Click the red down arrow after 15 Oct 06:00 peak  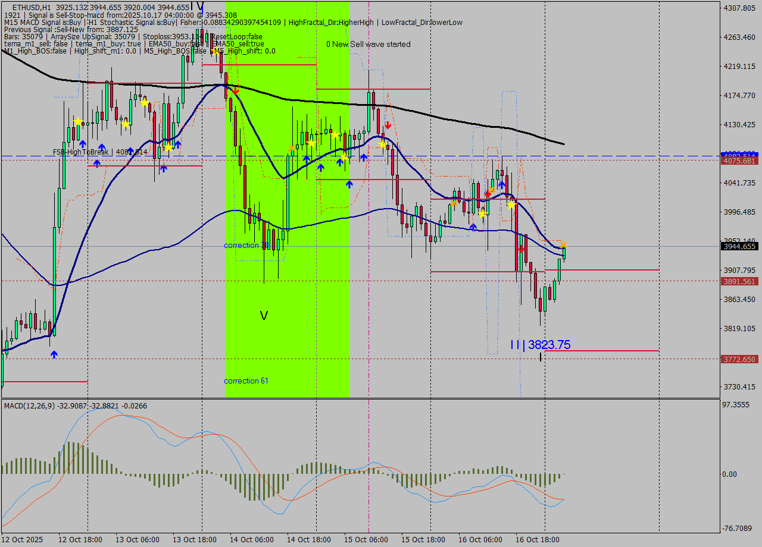point(388,125)
